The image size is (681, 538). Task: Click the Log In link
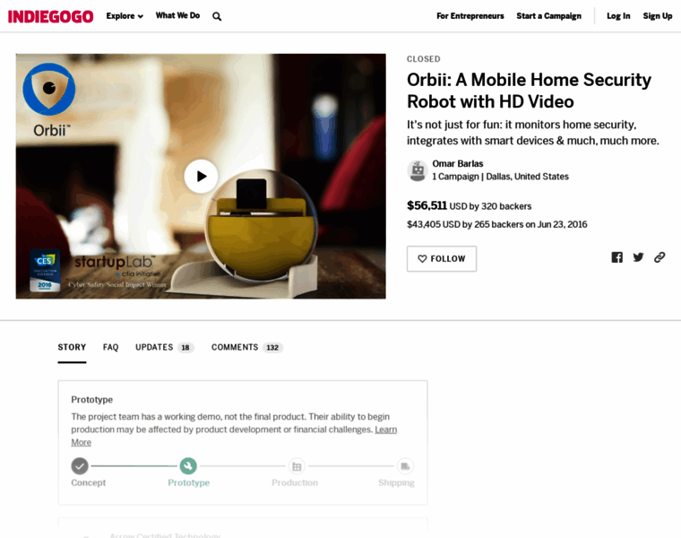tap(618, 16)
